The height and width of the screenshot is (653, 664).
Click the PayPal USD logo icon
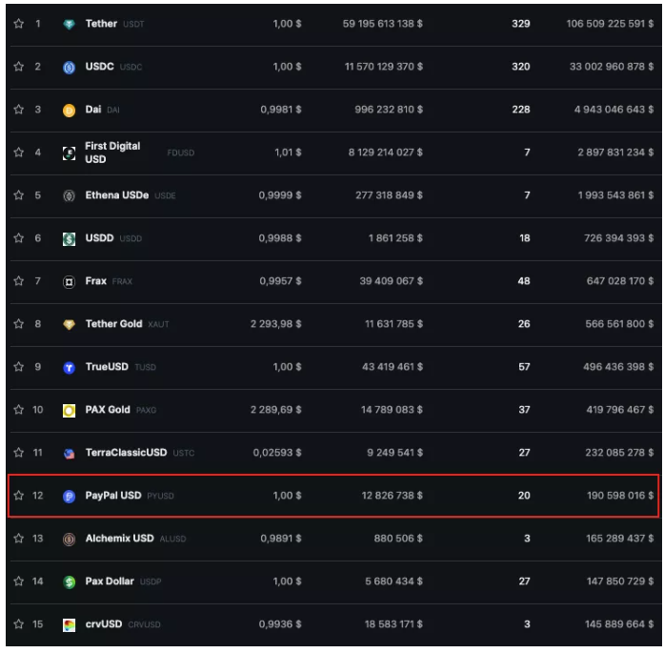pos(69,496)
